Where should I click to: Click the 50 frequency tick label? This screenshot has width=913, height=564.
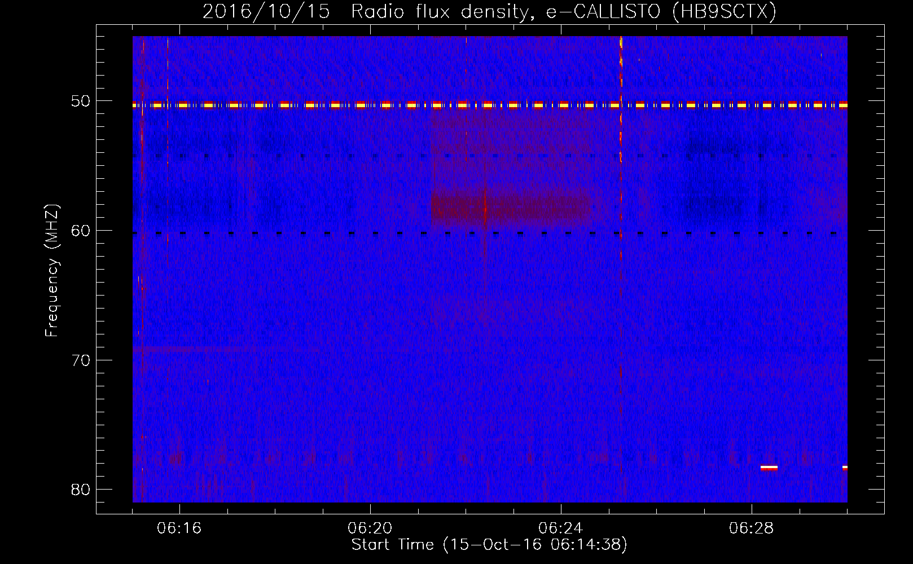(x=81, y=101)
